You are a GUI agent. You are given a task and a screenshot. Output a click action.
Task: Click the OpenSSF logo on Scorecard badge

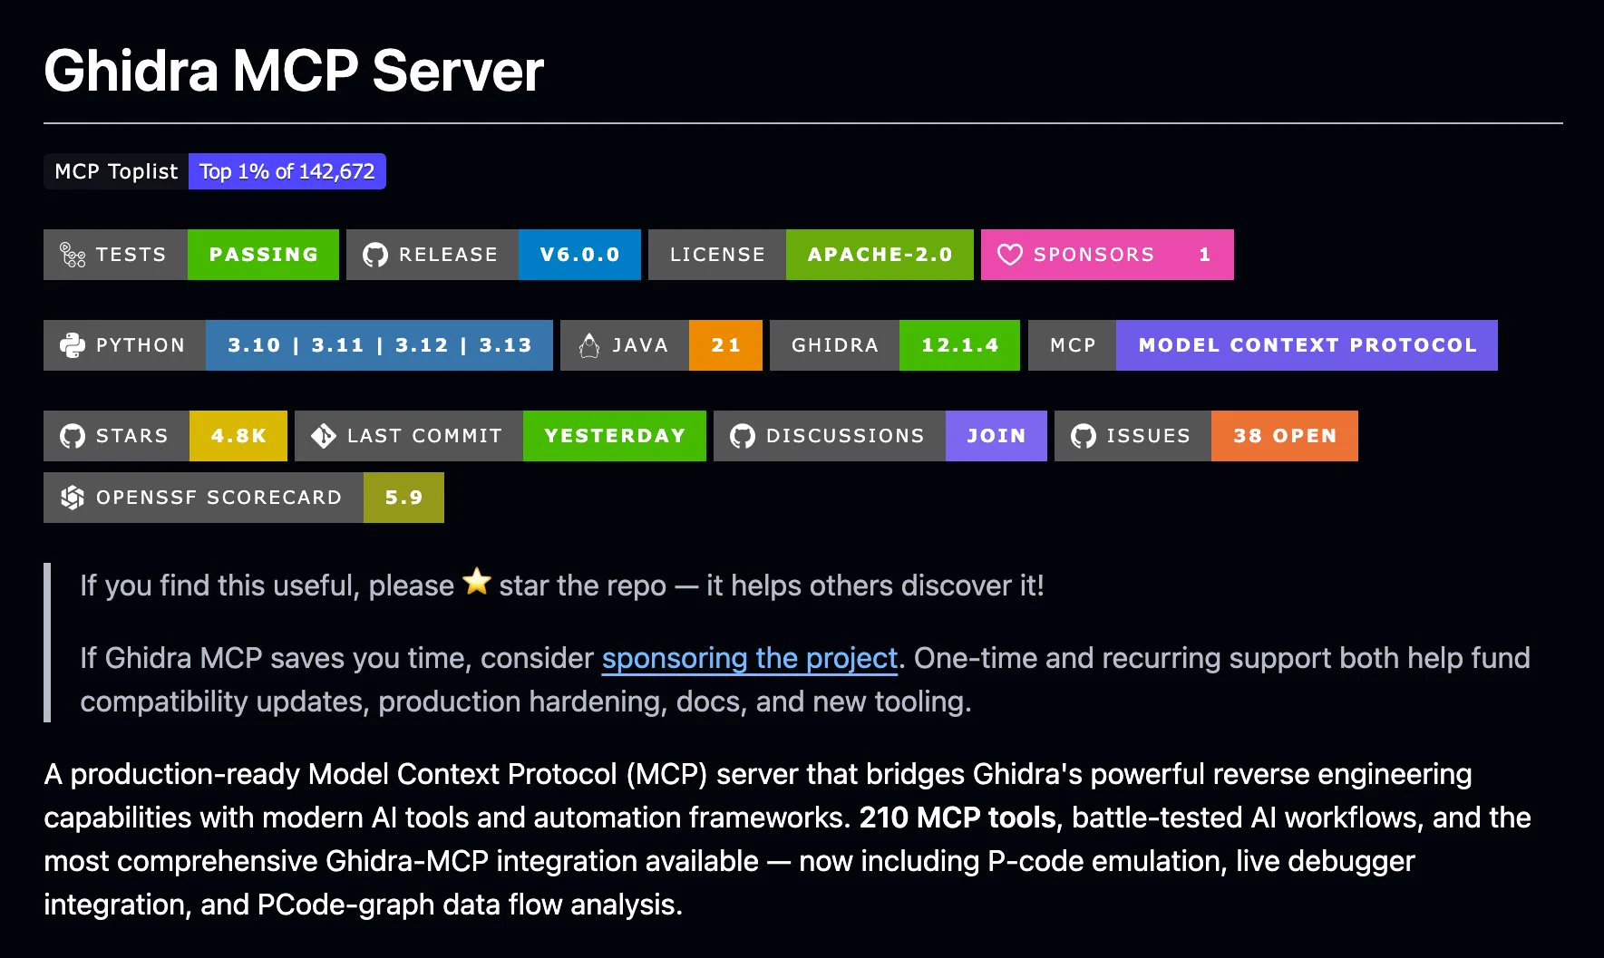73,498
